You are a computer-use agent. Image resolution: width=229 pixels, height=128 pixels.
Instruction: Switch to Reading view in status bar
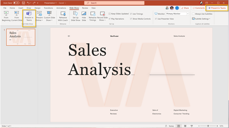tap(185, 126)
